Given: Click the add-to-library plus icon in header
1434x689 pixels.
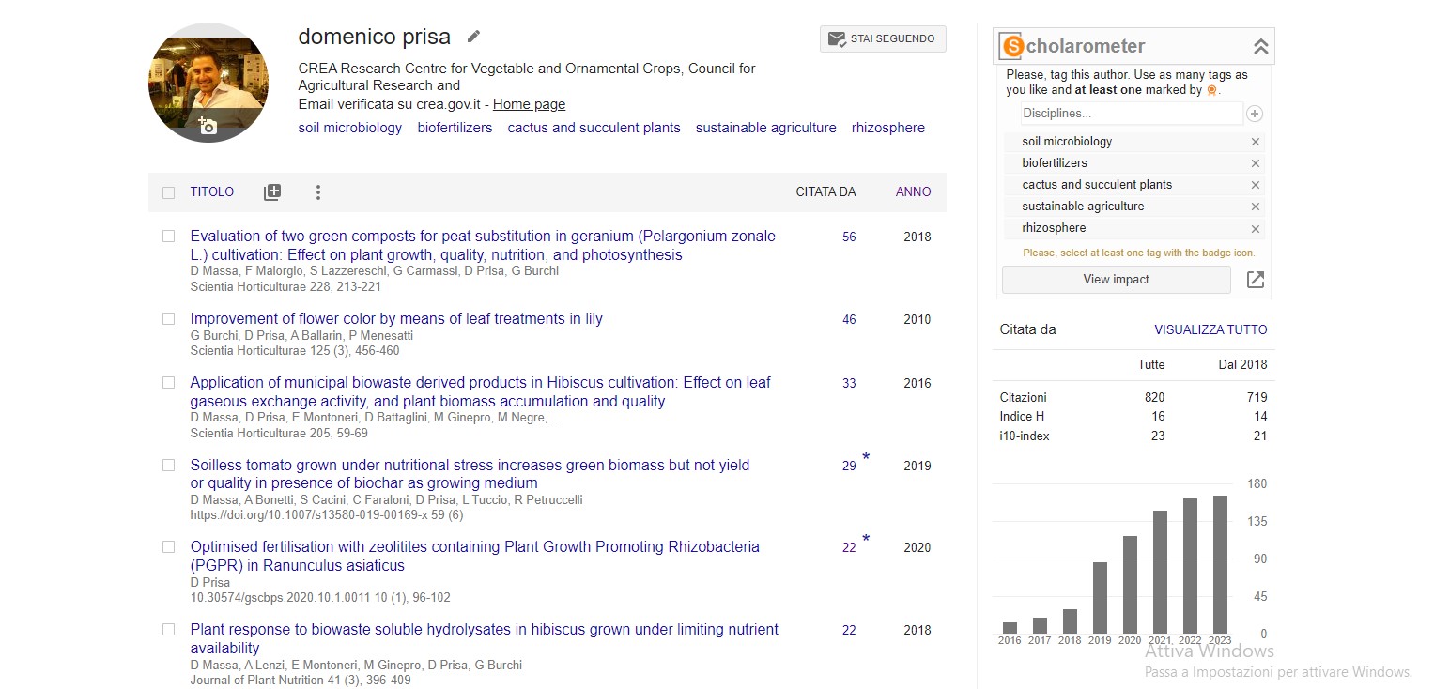Looking at the screenshot, I should coord(272,192).
